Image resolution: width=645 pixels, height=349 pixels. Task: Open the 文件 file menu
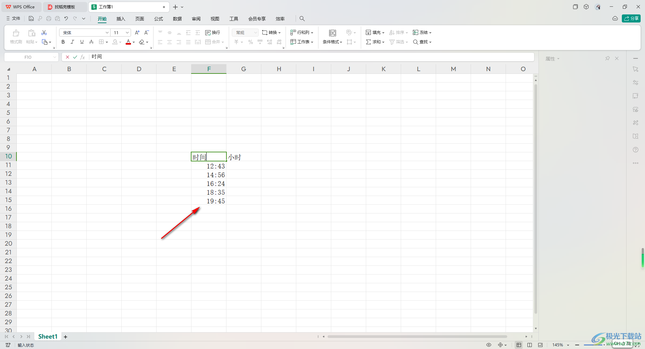pos(13,18)
